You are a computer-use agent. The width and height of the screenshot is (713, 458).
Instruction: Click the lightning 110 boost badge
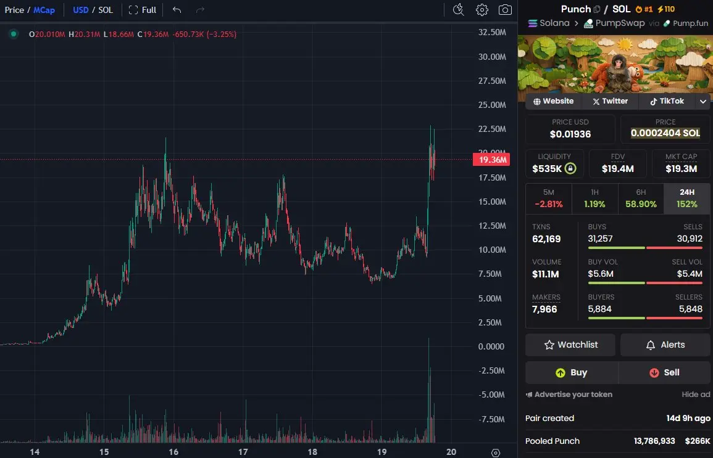666,9
